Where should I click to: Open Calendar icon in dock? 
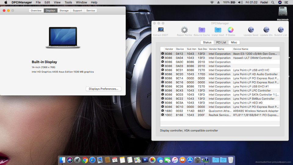pos(115,160)
